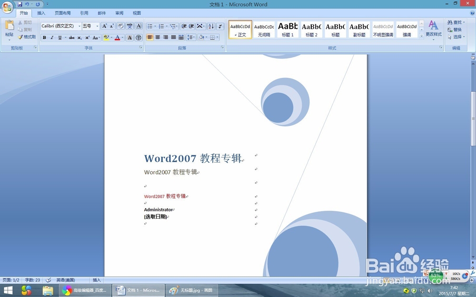This screenshot has width=476, height=297.
Task: Open the Font dialog launcher
Action: tap(140, 47)
